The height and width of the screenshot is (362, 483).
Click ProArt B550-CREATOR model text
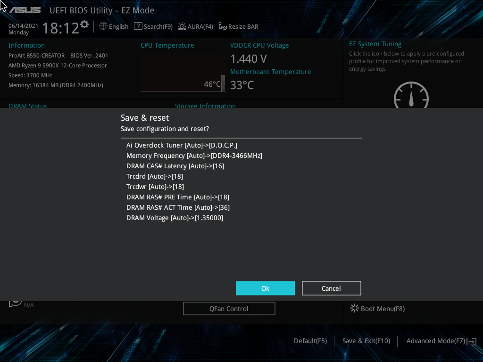point(37,56)
